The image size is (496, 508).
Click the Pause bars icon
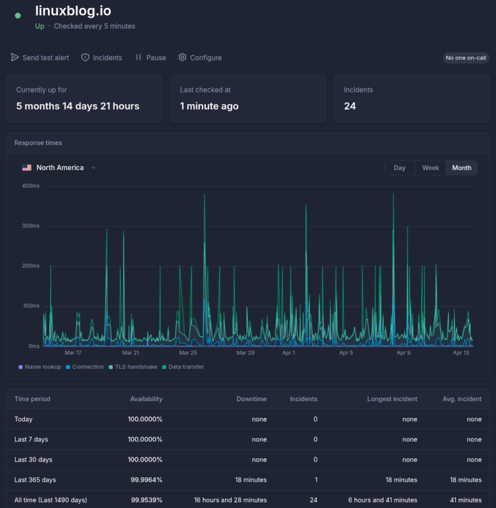point(138,57)
